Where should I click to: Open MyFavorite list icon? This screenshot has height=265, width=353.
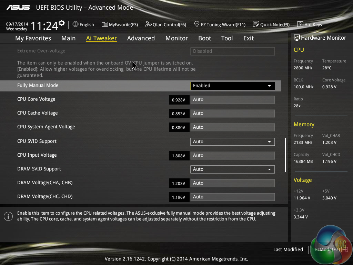pyautogui.click(x=104, y=24)
